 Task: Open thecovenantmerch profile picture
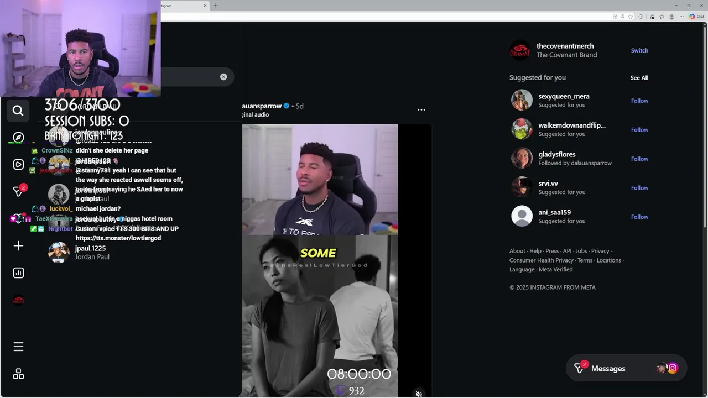tap(520, 50)
